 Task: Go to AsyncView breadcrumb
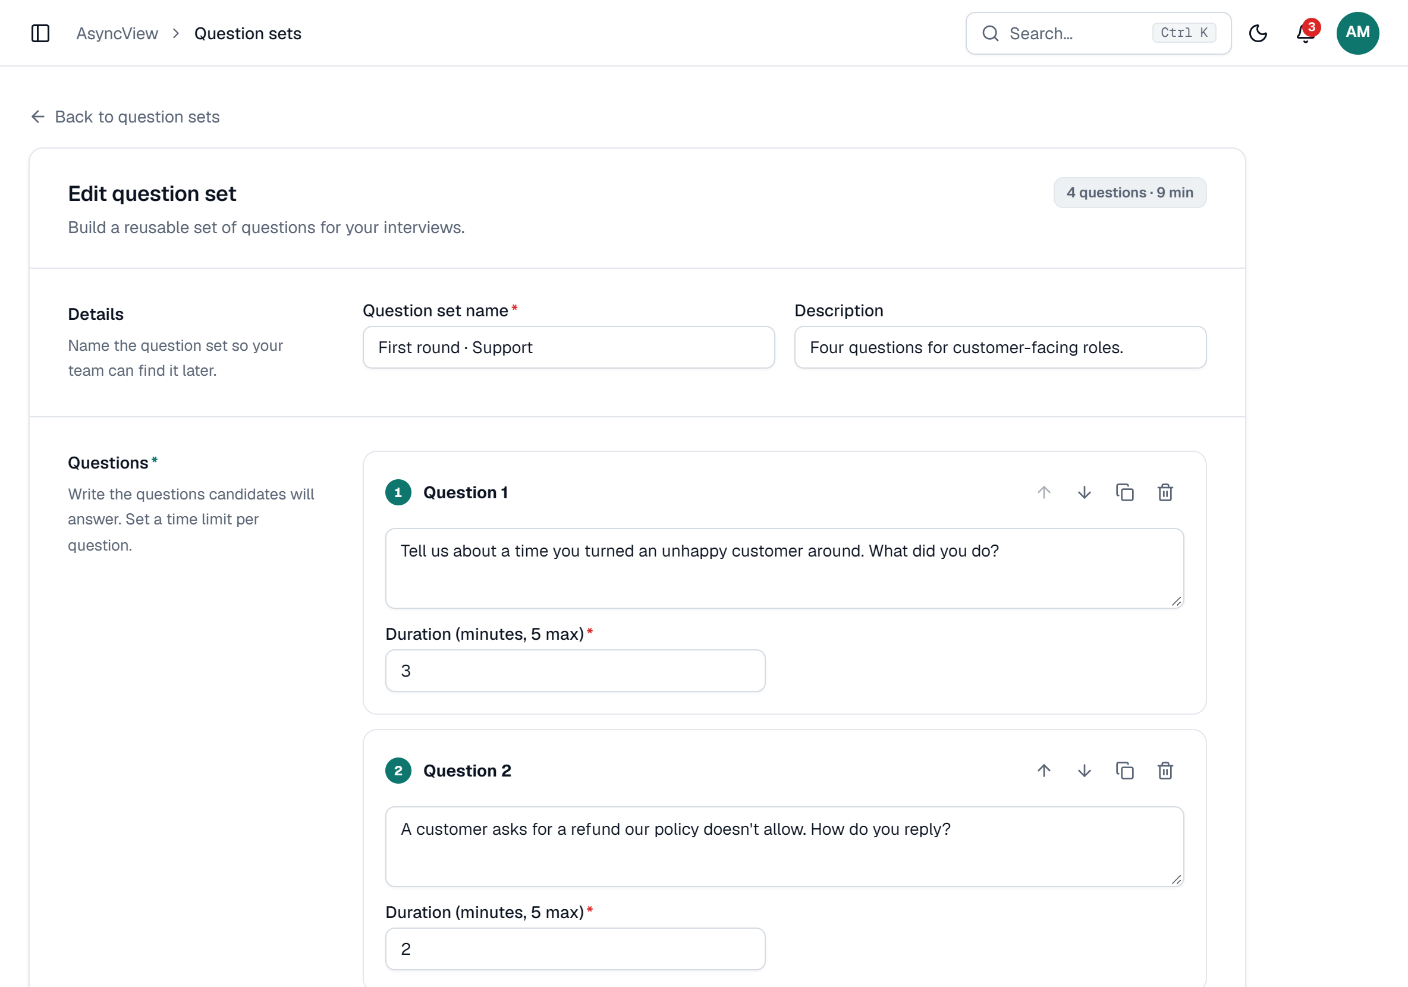pyautogui.click(x=117, y=33)
